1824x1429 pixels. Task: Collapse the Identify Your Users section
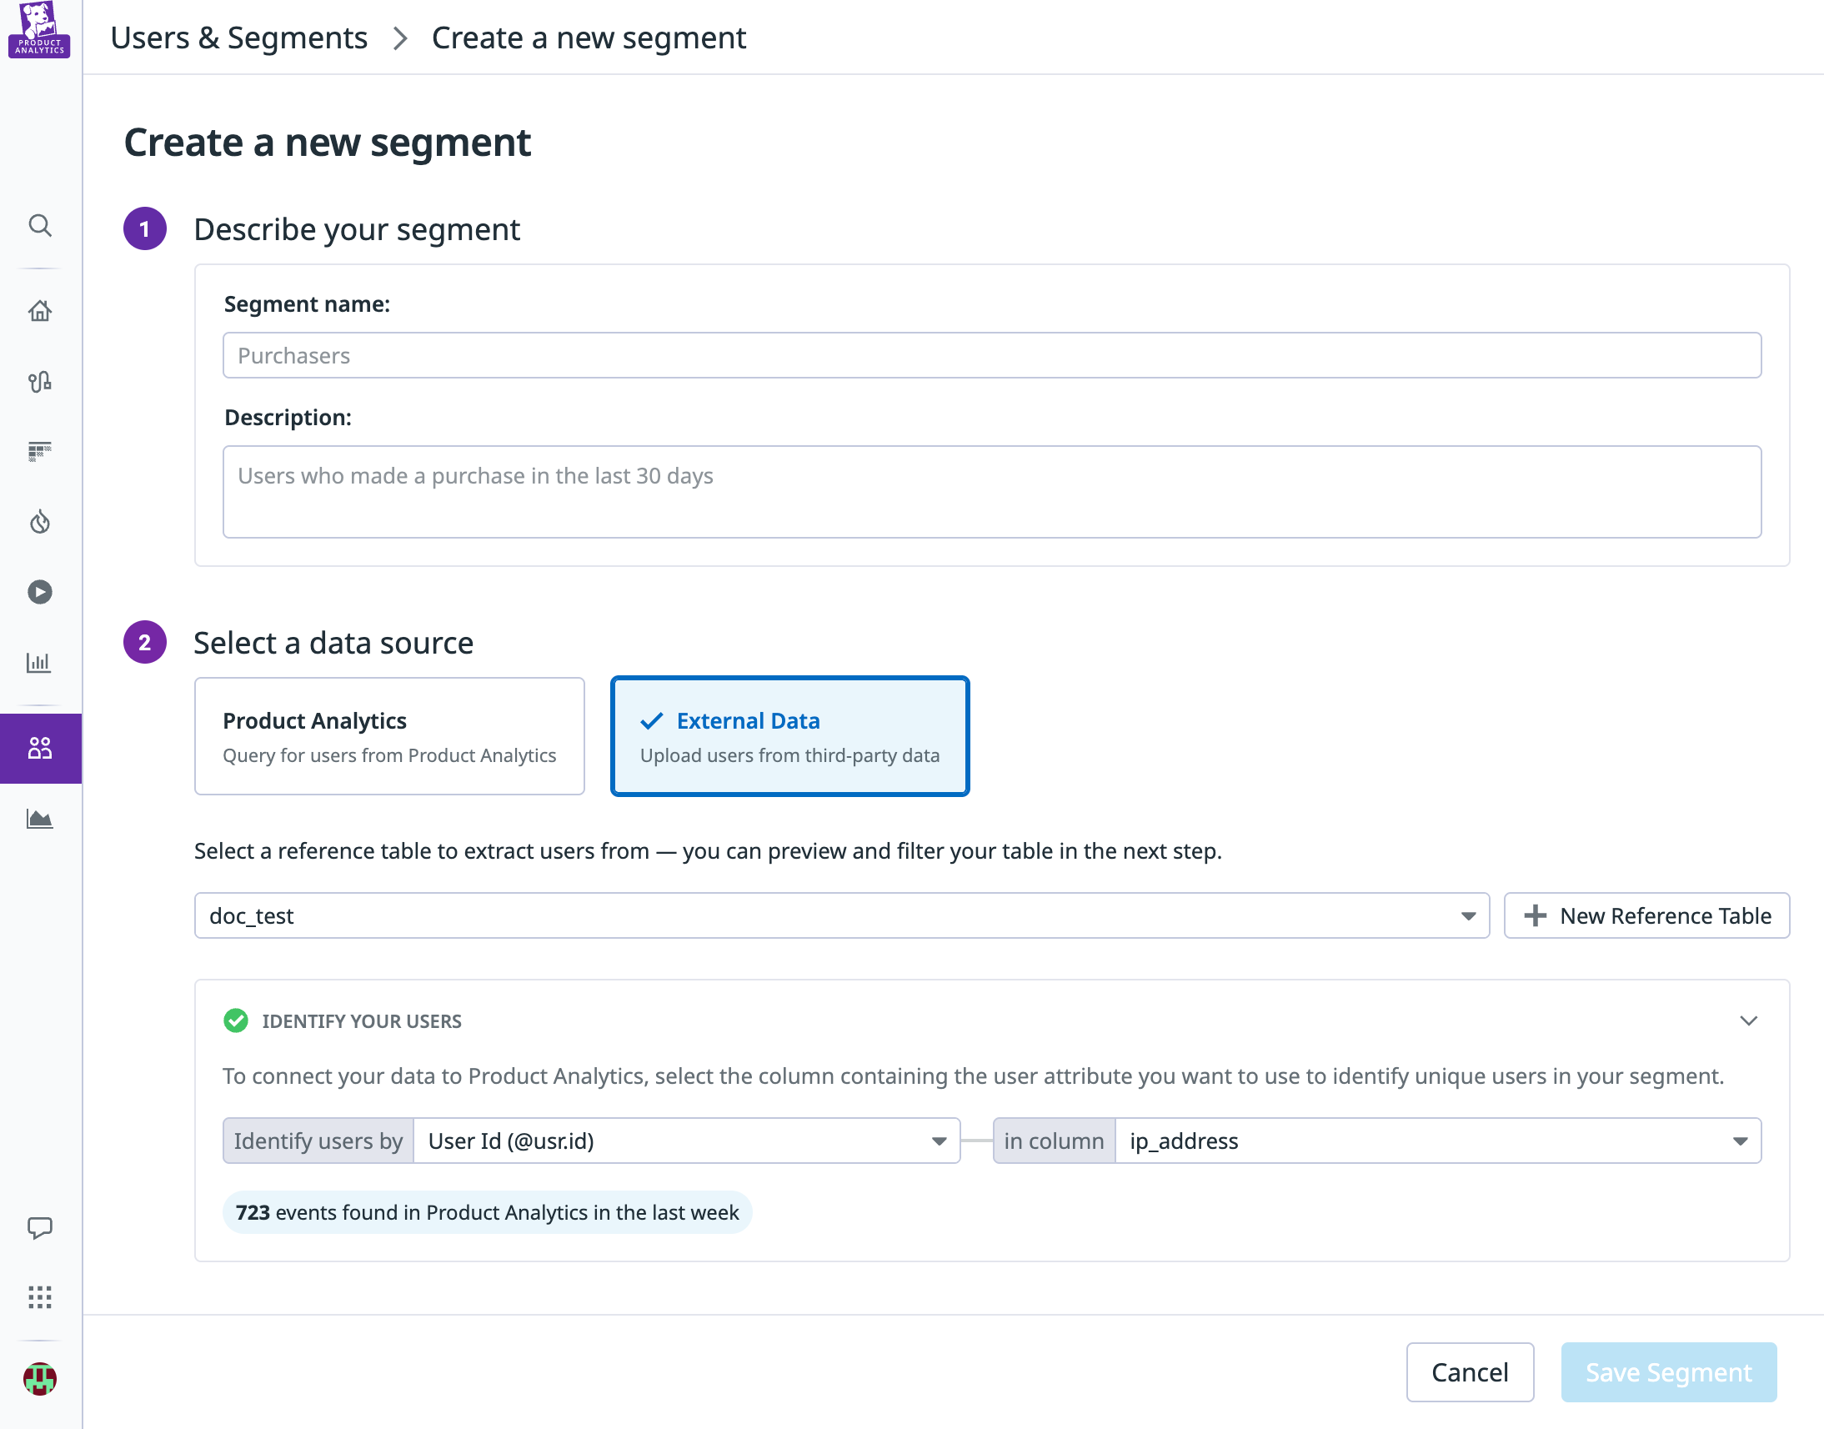[1749, 1020]
